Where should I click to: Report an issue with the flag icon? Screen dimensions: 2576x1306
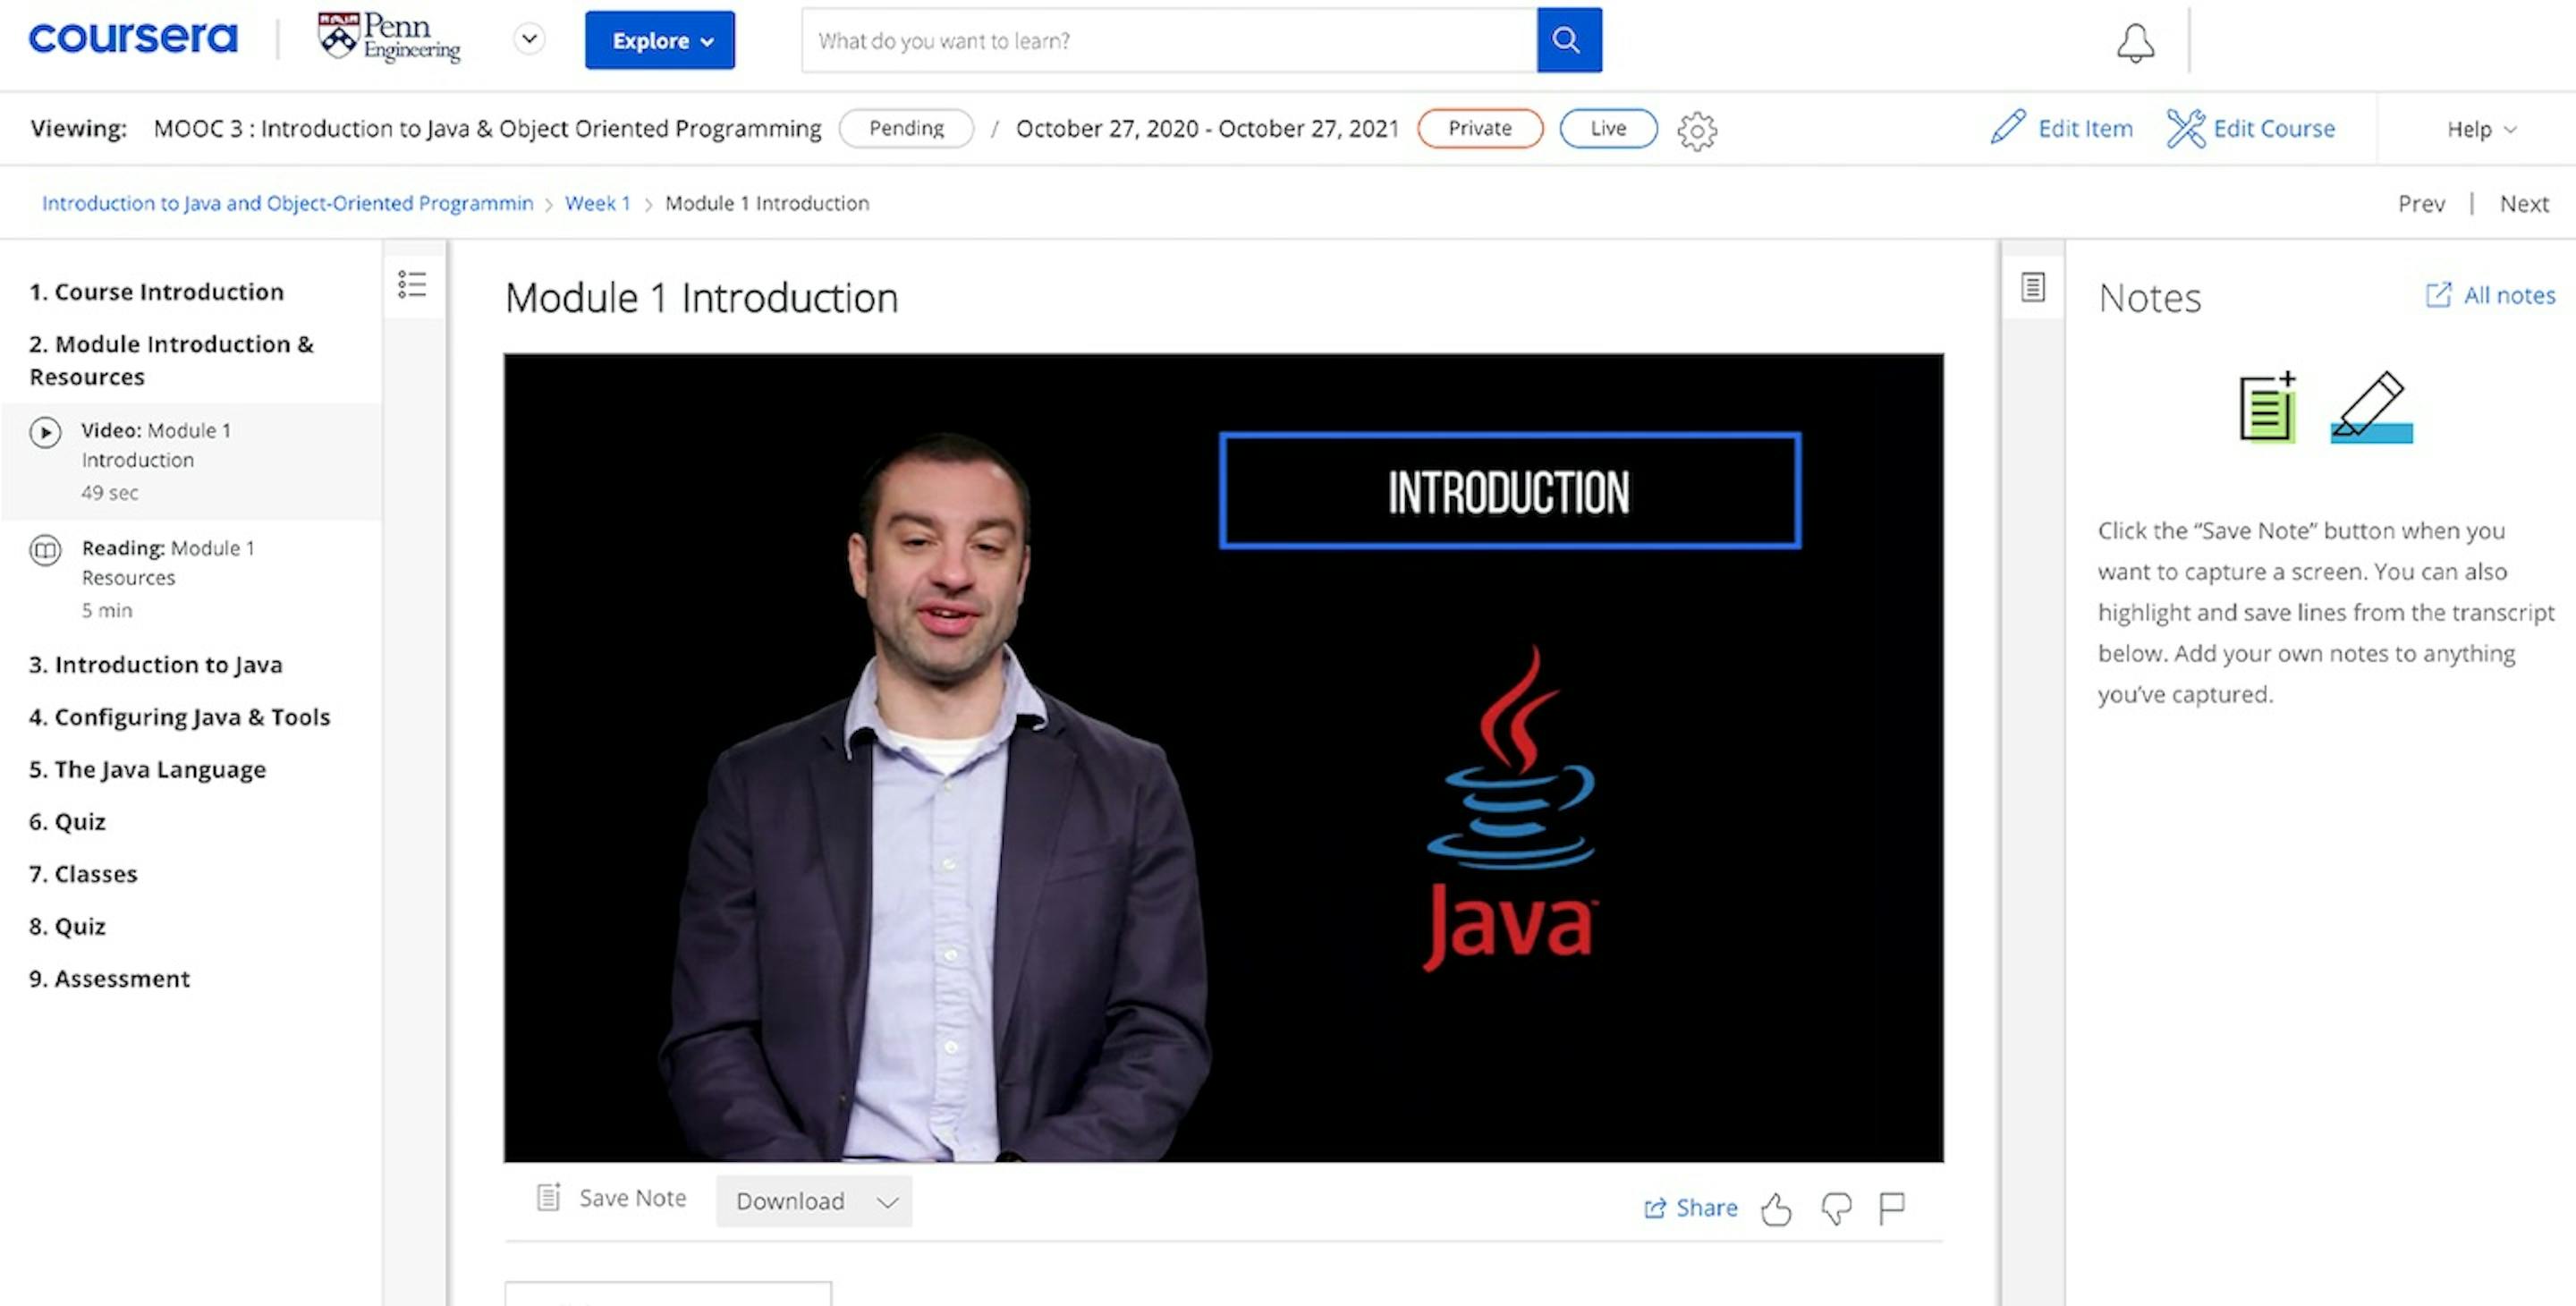pyautogui.click(x=1891, y=1209)
